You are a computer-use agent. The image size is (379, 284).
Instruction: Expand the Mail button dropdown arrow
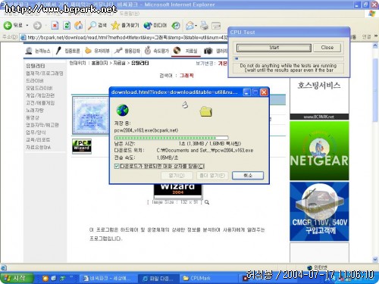(x=196, y=26)
